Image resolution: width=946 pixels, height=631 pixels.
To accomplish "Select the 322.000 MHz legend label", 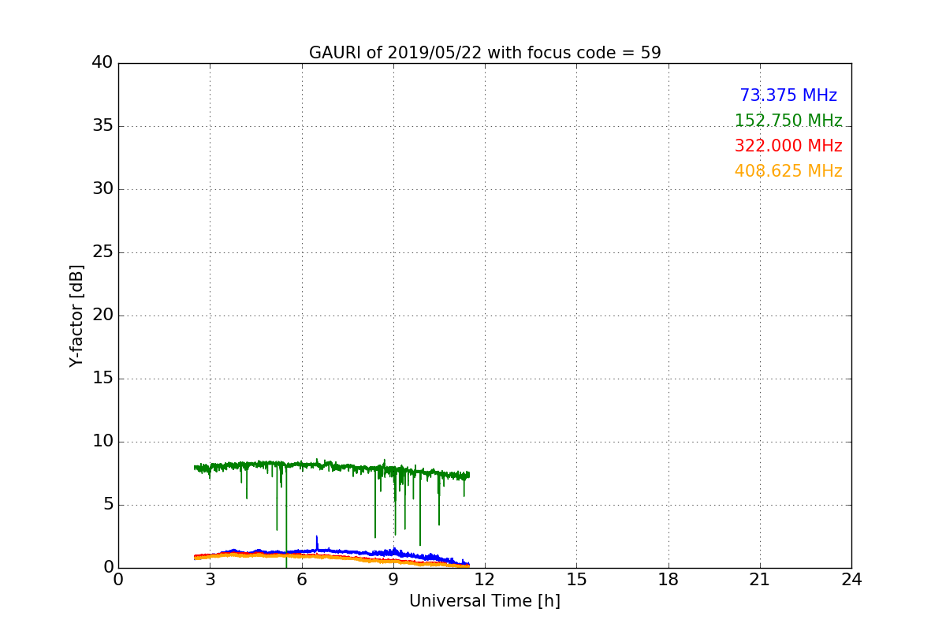I will click(788, 146).
